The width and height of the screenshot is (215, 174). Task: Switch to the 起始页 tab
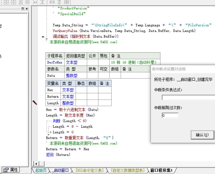coord(41,170)
